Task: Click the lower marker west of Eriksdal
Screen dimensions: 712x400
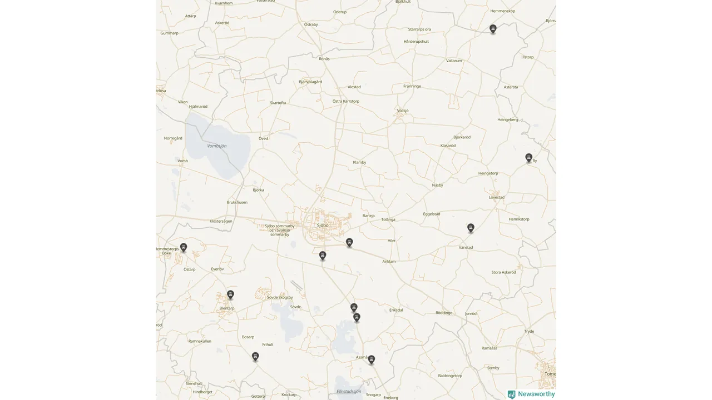Action: [x=357, y=317]
